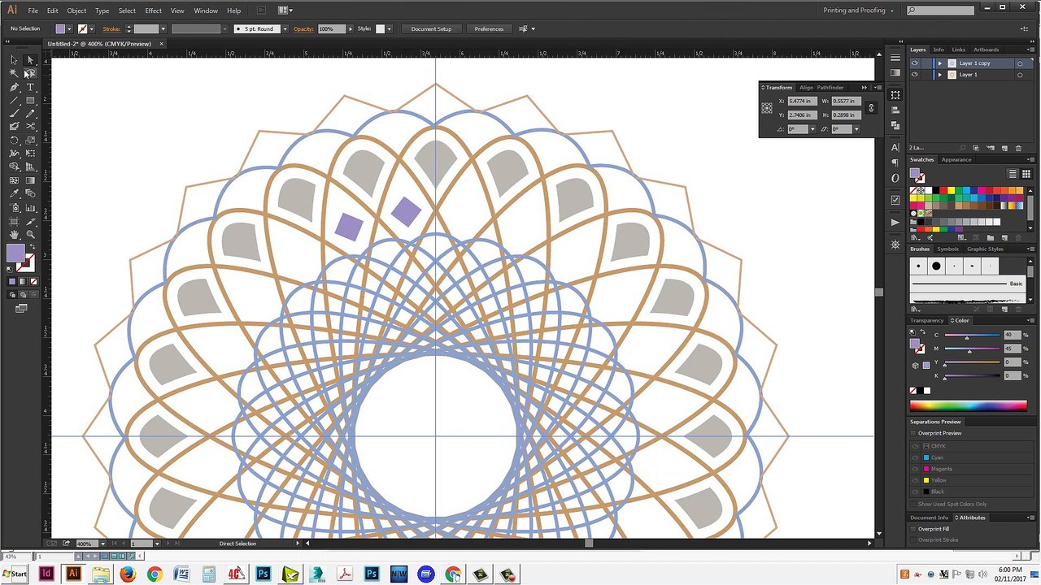Switch to the Pathfinder tab
The height and width of the screenshot is (585, 1041).
[x=830, y=88]
